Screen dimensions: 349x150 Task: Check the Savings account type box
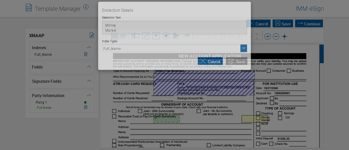coord(280,113)
